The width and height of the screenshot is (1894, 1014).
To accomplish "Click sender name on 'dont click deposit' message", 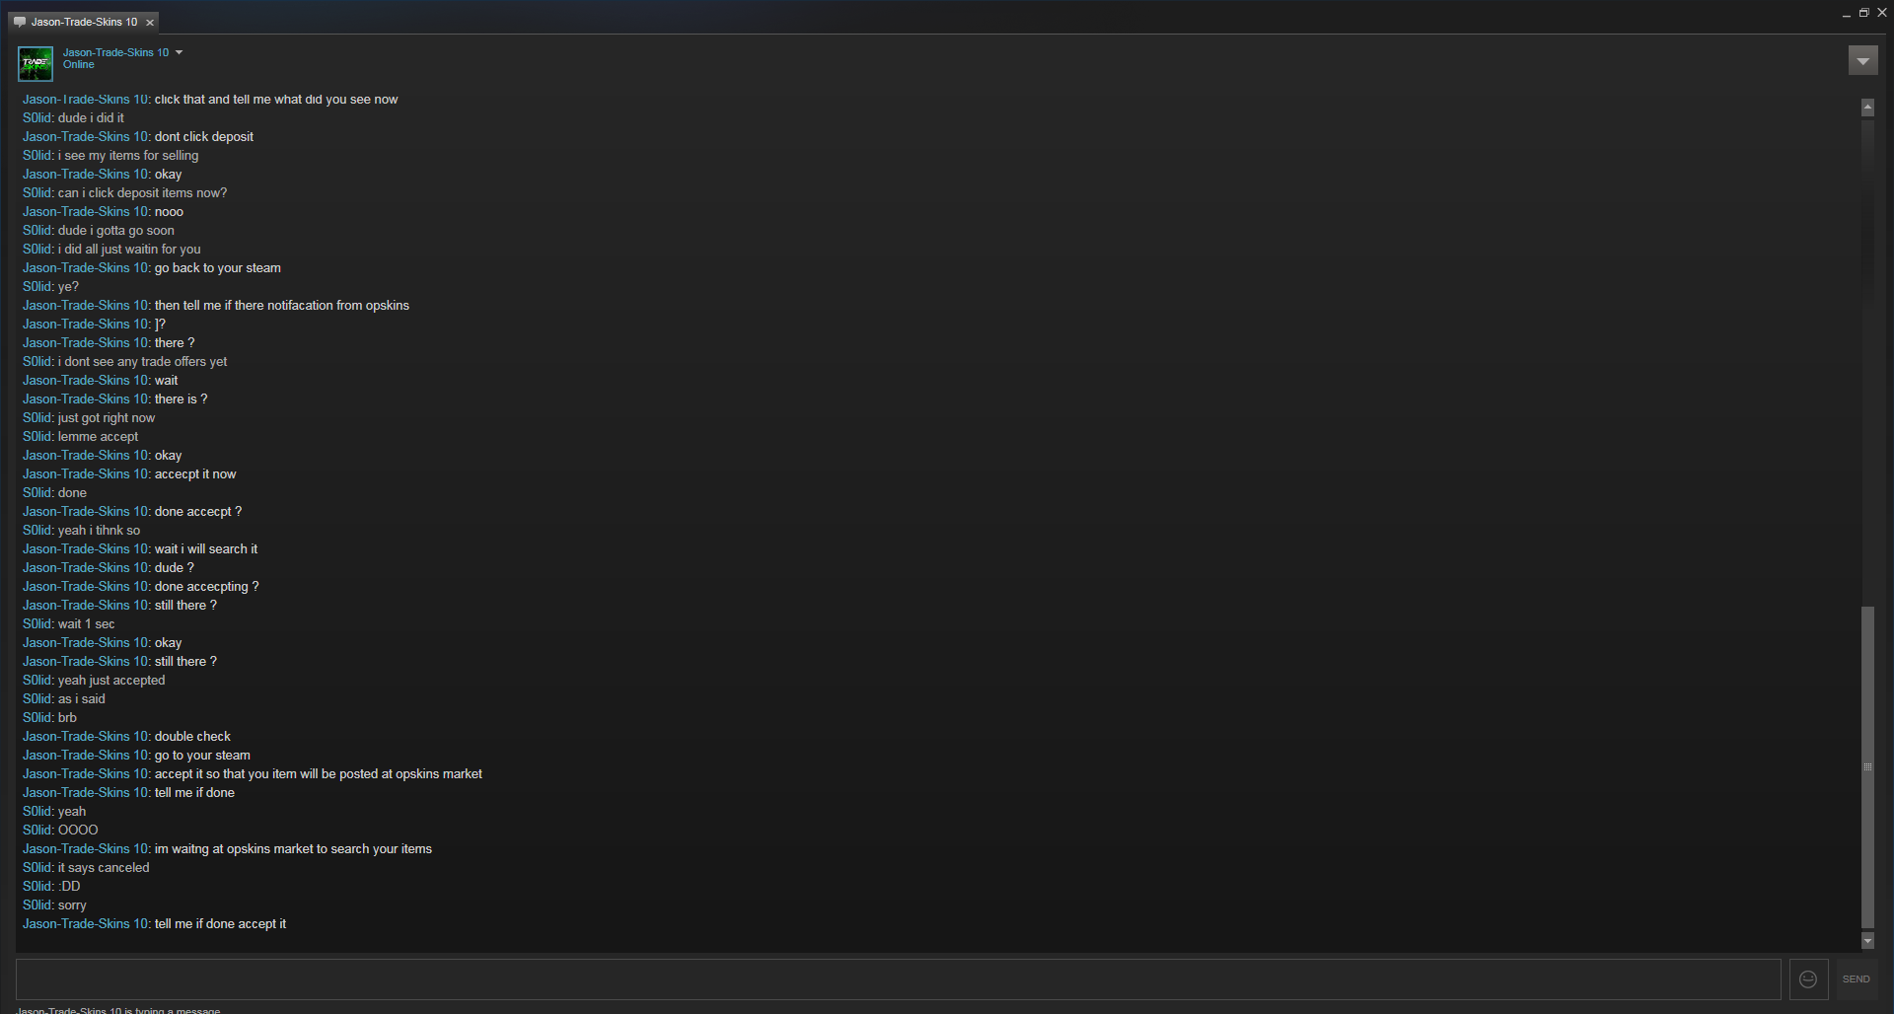I will tap(87, 137).
